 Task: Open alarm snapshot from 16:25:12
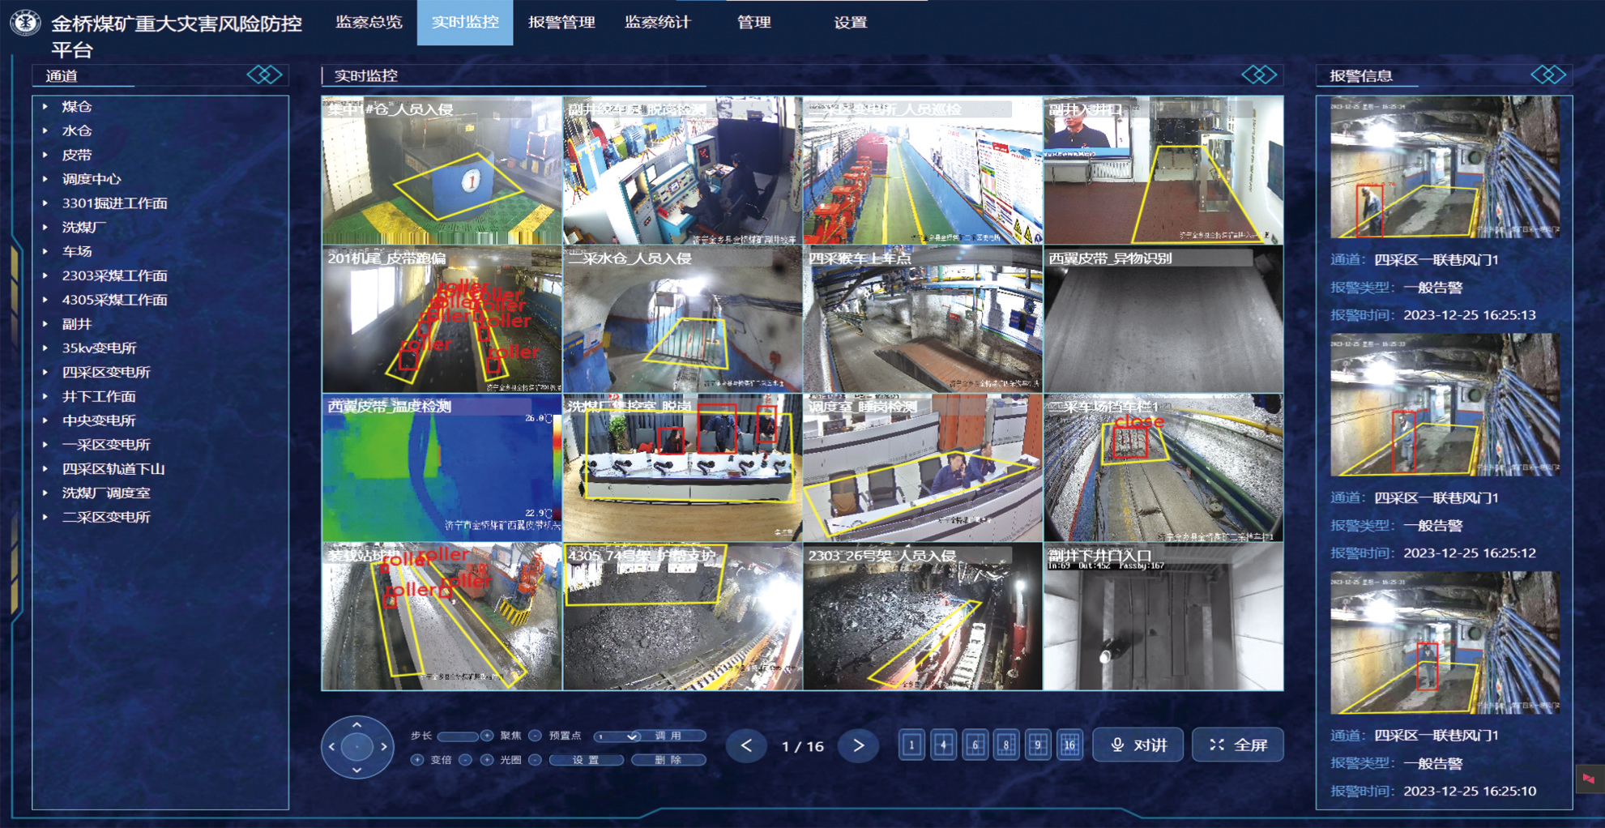coord(1445,405)
